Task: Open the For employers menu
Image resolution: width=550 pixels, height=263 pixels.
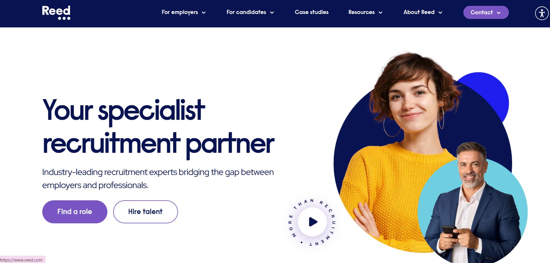Action: click(180, 12)
